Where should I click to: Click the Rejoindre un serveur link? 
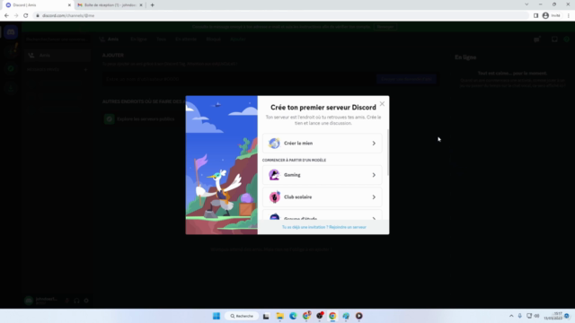[x=348, y=227]
